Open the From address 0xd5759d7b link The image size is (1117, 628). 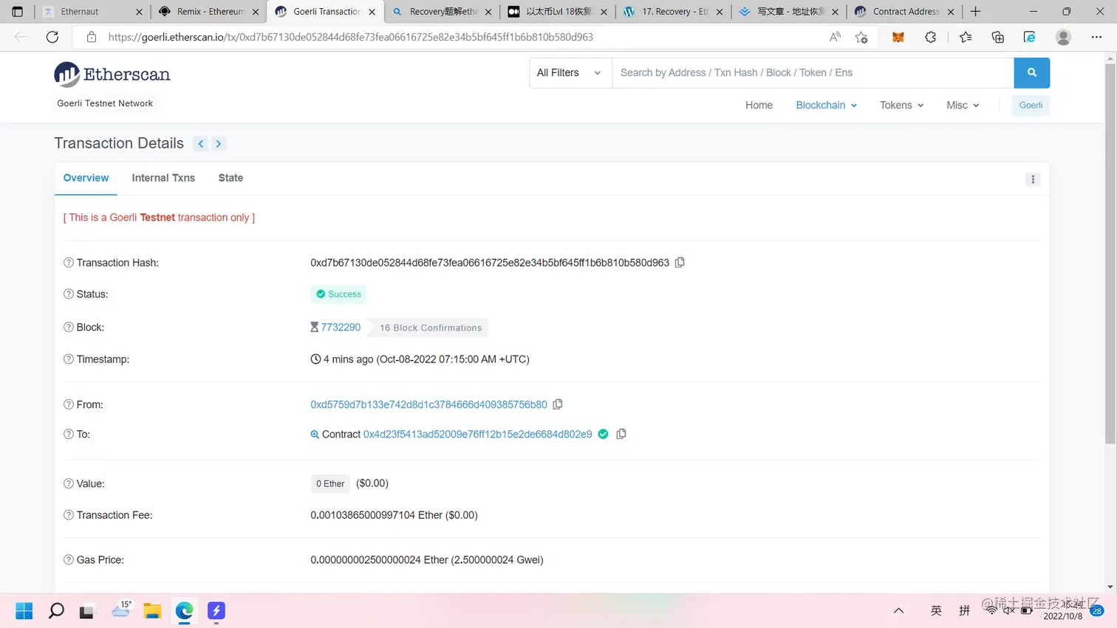click(x=428, y=404)
